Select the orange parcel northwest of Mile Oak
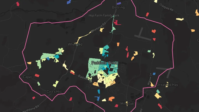199x112 pixels. coord(112,99)
